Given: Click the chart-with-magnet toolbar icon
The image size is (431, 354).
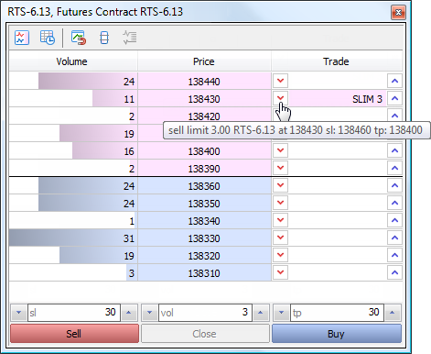Looking at the screenshot, I should [79, 38].
